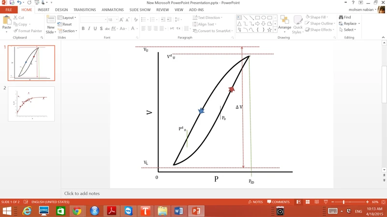Expand the Select dropdown in Editing

pos(348,30)
